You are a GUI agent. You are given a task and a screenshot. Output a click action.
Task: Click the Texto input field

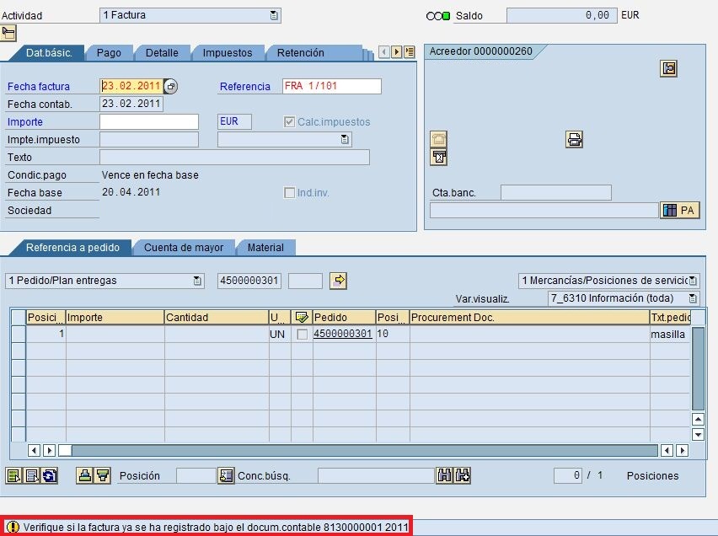coord(234,157)
